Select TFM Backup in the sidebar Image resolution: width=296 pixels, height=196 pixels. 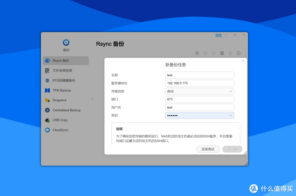[62, 90]
